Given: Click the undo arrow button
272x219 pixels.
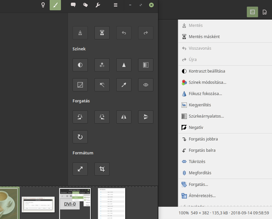Looking at the screenshot, I should pos(124,33).
